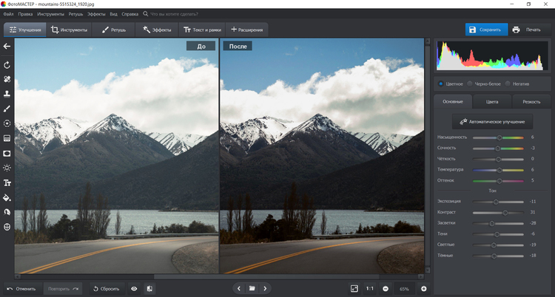The width and height of the screenshot is (555, 297).
Task: Toggle the eye preview of the original
Action: [x=134, y=288]
